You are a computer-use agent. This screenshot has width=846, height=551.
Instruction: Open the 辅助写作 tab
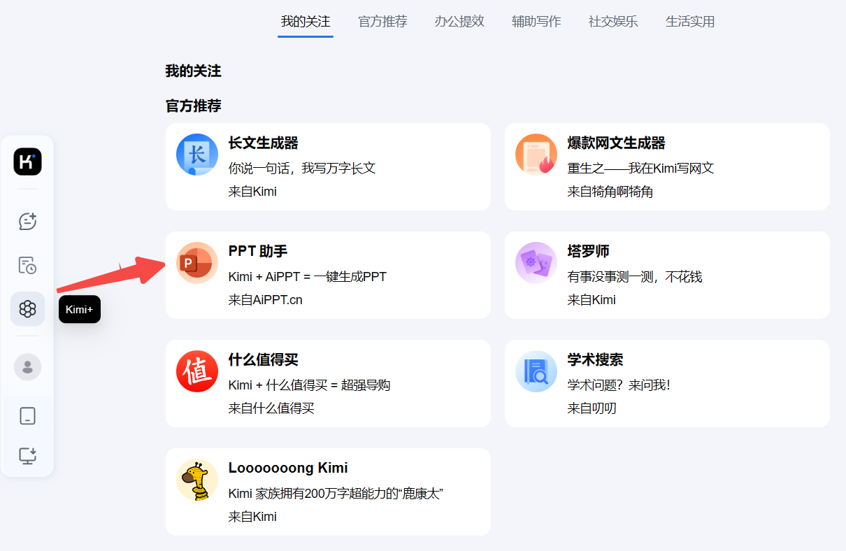pos(536,21)
